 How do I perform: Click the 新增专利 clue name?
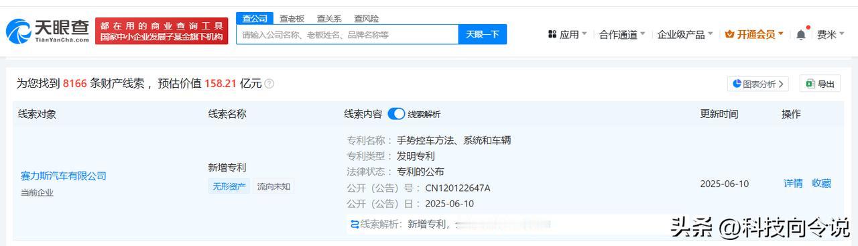pos(227,168)
